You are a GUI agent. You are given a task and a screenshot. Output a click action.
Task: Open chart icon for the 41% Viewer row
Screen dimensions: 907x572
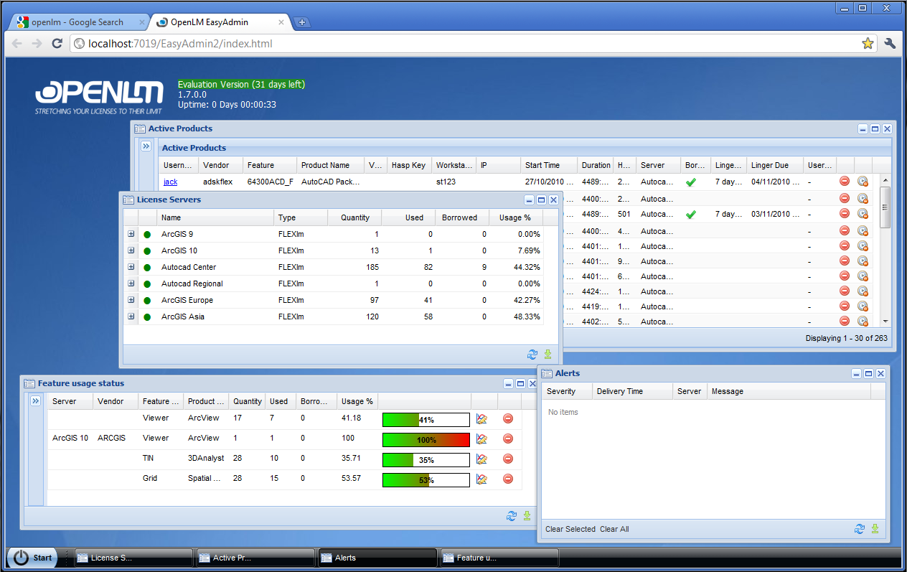coord(481,418)
